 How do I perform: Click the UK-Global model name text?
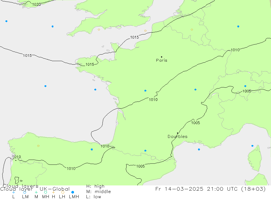pos(55,189)
